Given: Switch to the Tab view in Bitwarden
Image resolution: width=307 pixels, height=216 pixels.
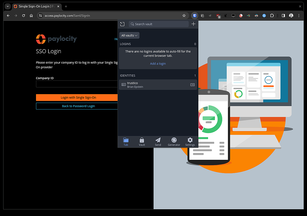Looking at the screenshot, I should (126, 142).
